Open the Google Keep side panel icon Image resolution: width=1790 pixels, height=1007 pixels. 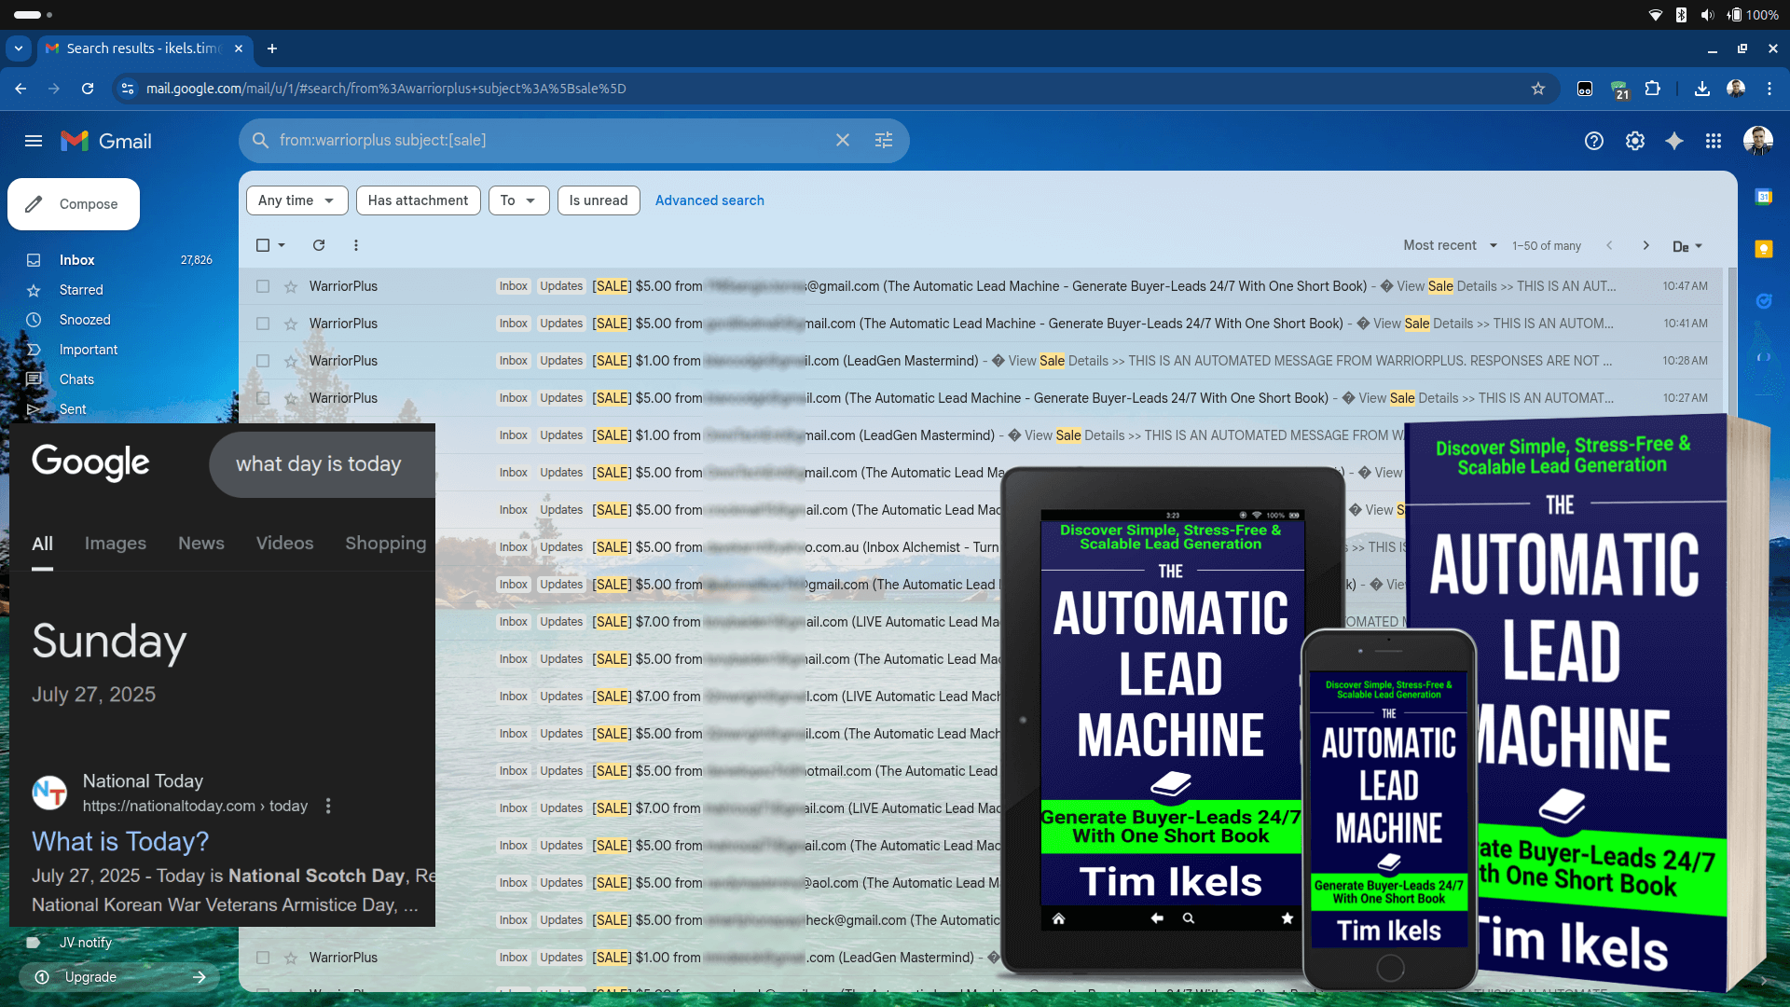[1763, 249]
